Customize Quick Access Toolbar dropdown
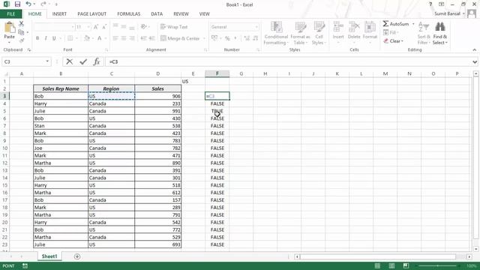The width and height of the screenshot is (480, 270). (x=56, y=4)
